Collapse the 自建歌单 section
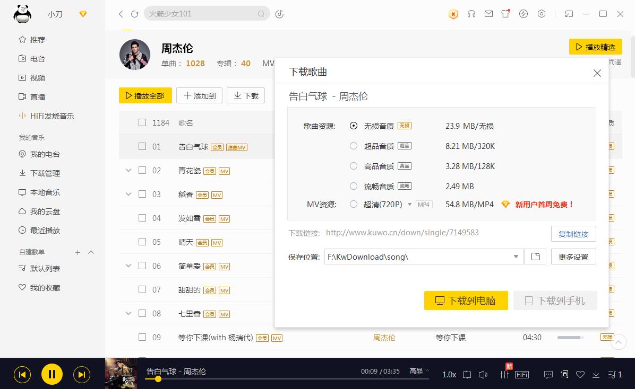This screenshot has height=389, width=635. (x=91, y=252)
